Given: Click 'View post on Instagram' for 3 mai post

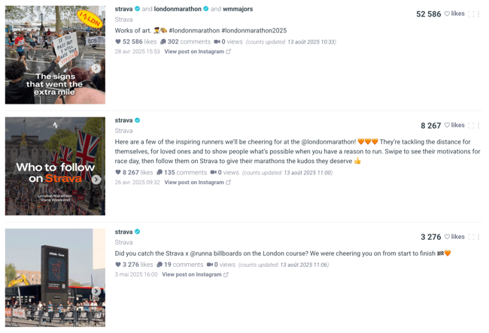Looking at the screenshot, I should point(192,274).
